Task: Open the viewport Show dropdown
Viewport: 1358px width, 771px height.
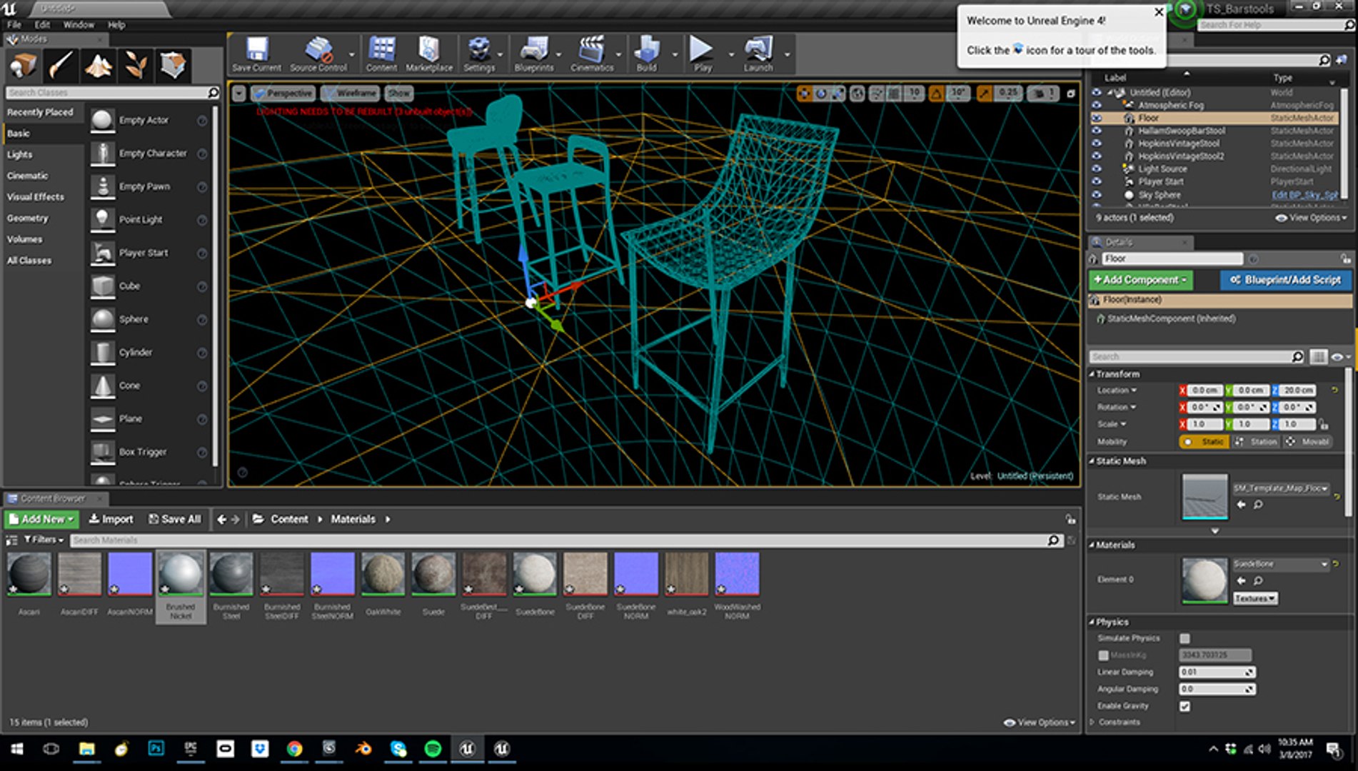Action: pos(399,94)
